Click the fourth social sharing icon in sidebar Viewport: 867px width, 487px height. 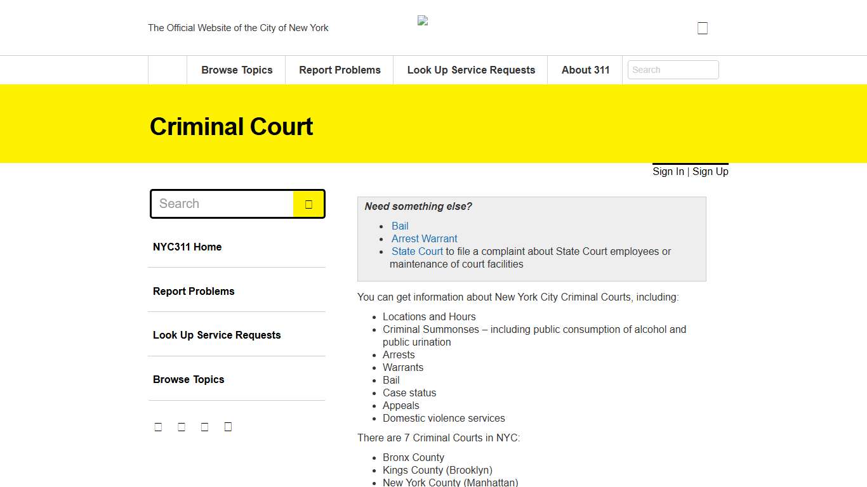[x=228, y=426]
